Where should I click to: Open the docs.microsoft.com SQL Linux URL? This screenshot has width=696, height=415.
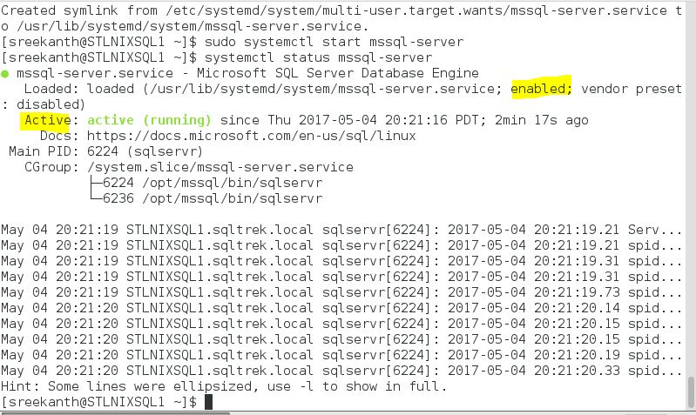[x=251, y=136]
